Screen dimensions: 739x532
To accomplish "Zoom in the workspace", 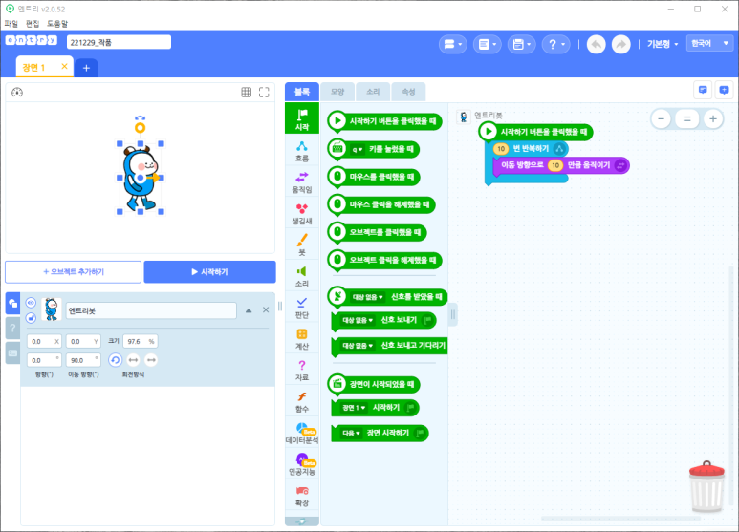I will pyautogui.click(x=713, y=119).
